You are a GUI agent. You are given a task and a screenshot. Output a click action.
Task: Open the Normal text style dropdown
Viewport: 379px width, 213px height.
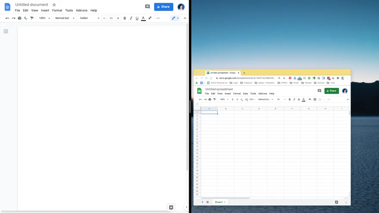(x=65, y=18)
